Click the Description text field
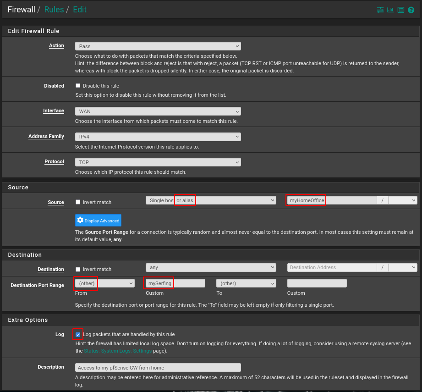Screen dimensions: 422x392 [158, 367]
